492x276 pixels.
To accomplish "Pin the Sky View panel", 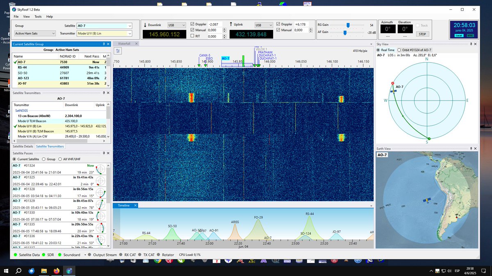I will coord(471,44).
